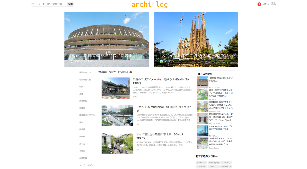Viewport: 307px width, 169px height.
Task: Select the OMA(46) category tag
Action: pos(202,166)
